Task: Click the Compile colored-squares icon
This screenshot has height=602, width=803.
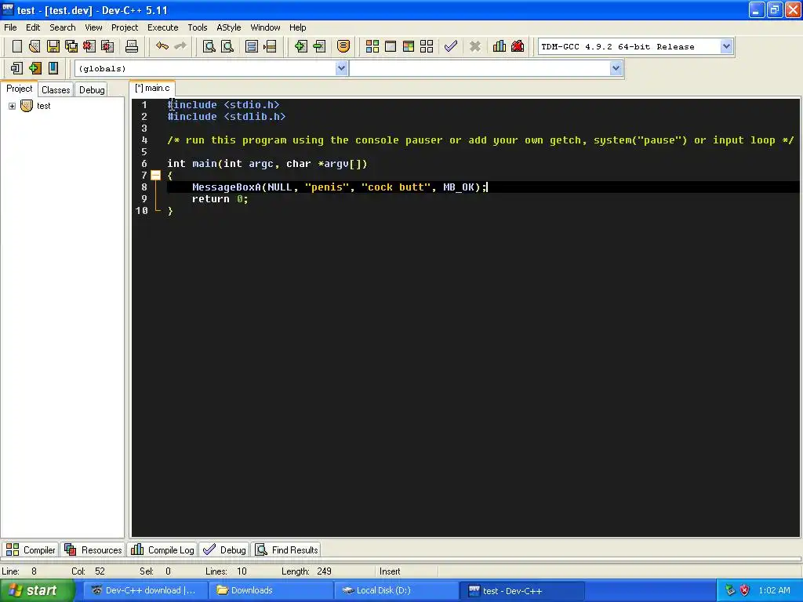Action: tap(372, 46)
